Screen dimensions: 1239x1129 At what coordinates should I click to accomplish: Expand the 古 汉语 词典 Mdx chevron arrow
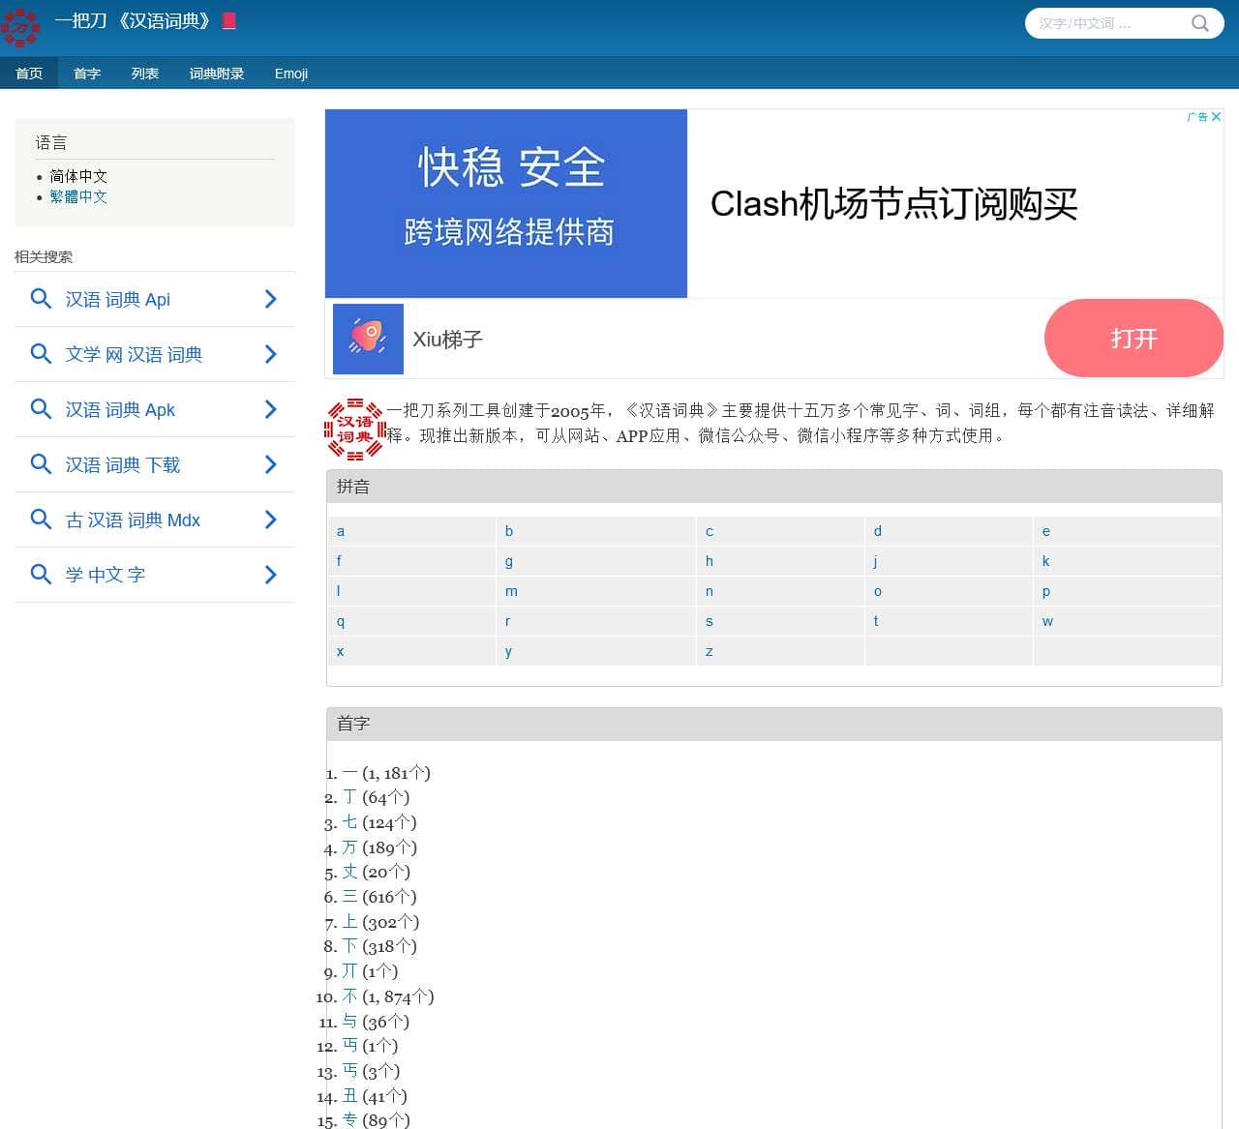point(271,520)
